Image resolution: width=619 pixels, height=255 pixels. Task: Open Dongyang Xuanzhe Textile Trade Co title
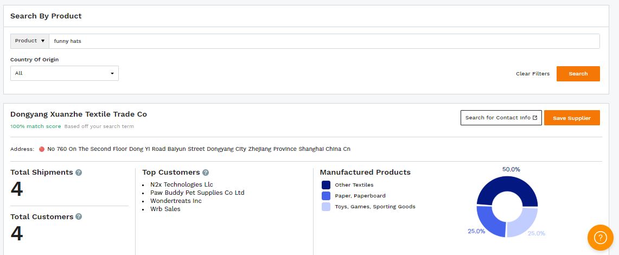point(79,114)
